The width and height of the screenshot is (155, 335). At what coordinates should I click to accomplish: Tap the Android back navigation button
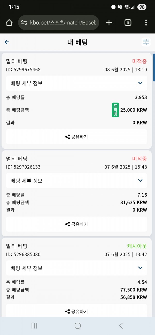point(121,326)
